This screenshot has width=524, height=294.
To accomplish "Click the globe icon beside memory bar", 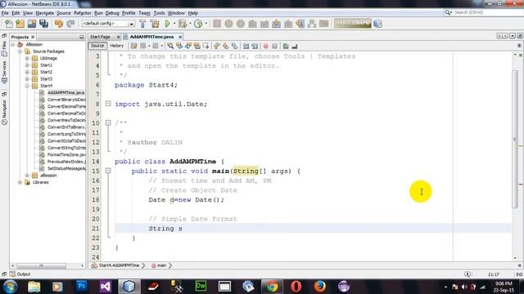I will (378, 24).
